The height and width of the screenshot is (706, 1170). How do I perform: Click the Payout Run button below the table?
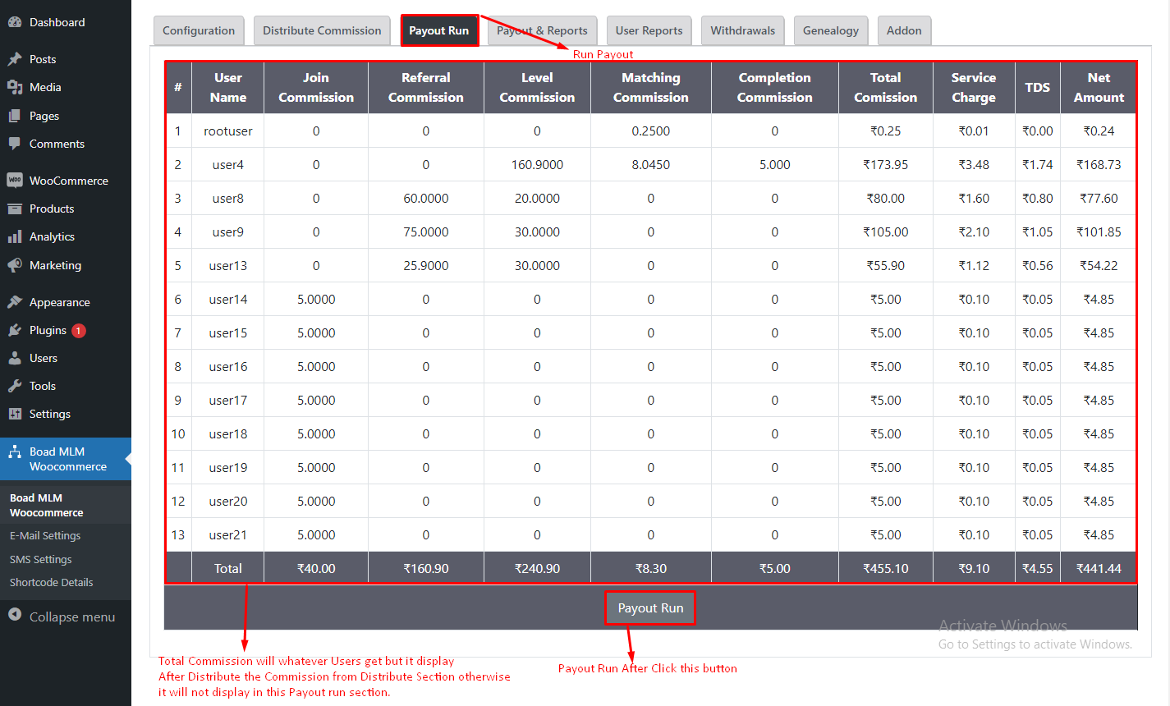pyautogui.click(x=649, y=607)
